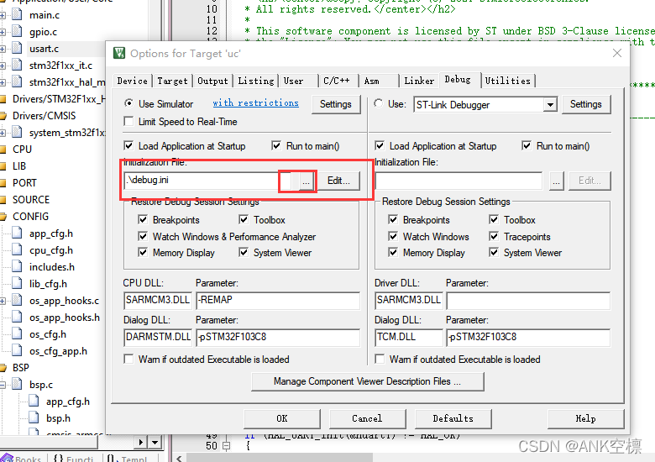Viewport: 655px width, 462px height.
Task: Open the ST-Link Debugger dropdown
Action: tap(551, 104)
